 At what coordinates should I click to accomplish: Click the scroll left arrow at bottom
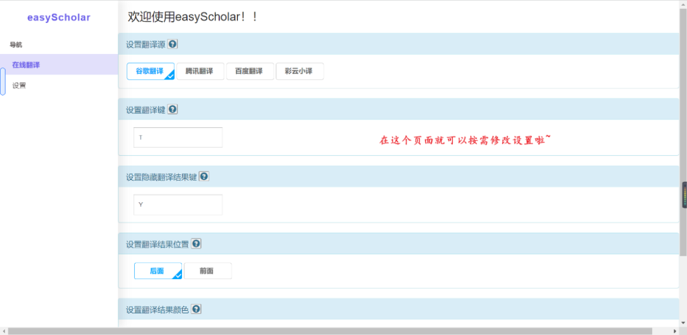pyautogui.click(x=4, y=331)
